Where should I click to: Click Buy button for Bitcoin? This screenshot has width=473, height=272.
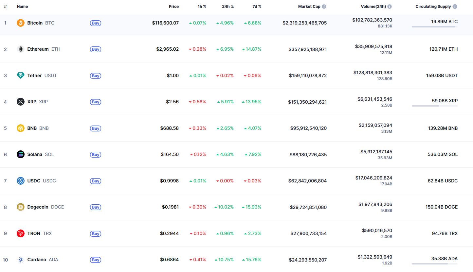[96, 23]
